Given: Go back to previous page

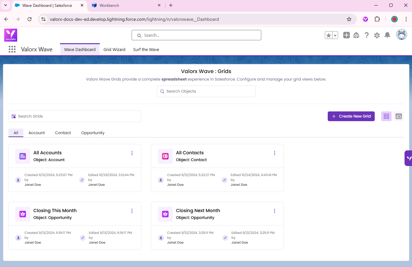Looking at the screenshot, I should tap(6, 19).
